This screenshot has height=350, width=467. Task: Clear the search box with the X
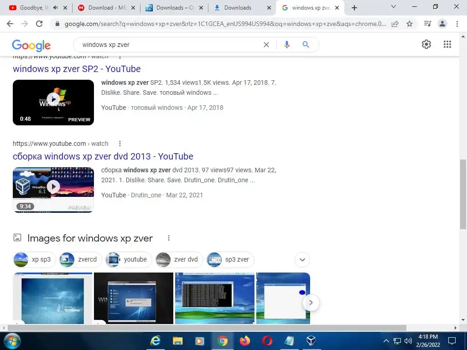pos(266,45)
